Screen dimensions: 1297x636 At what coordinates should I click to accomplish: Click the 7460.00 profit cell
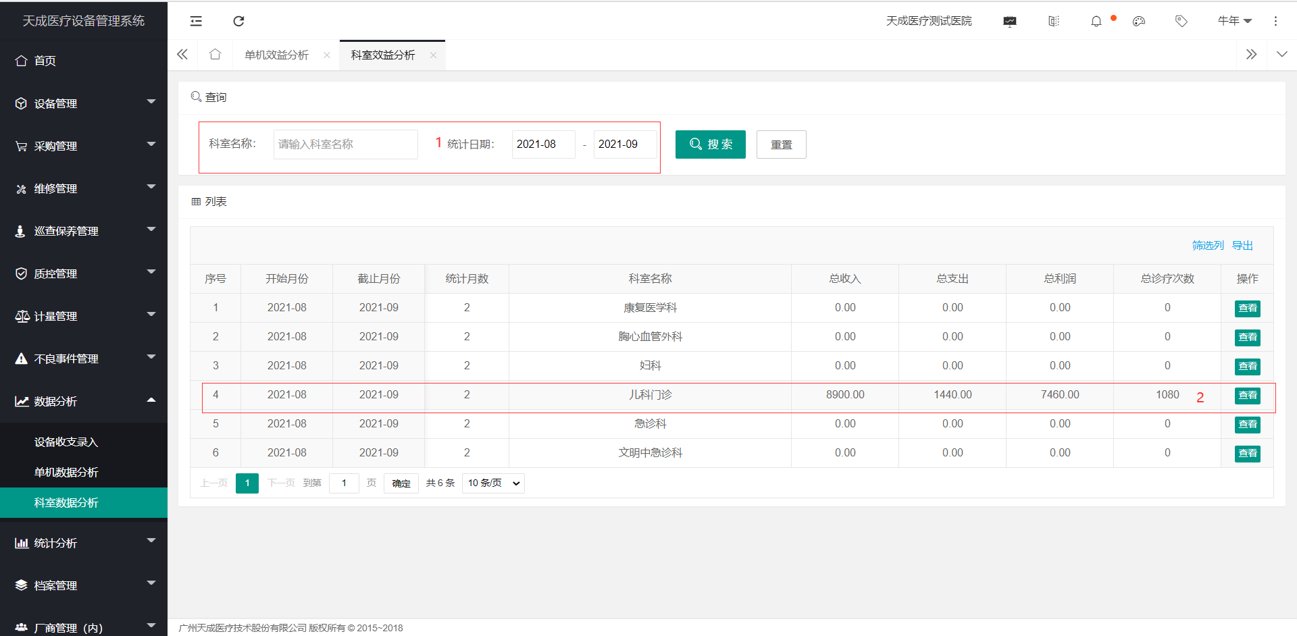(x=1060, y=395)
